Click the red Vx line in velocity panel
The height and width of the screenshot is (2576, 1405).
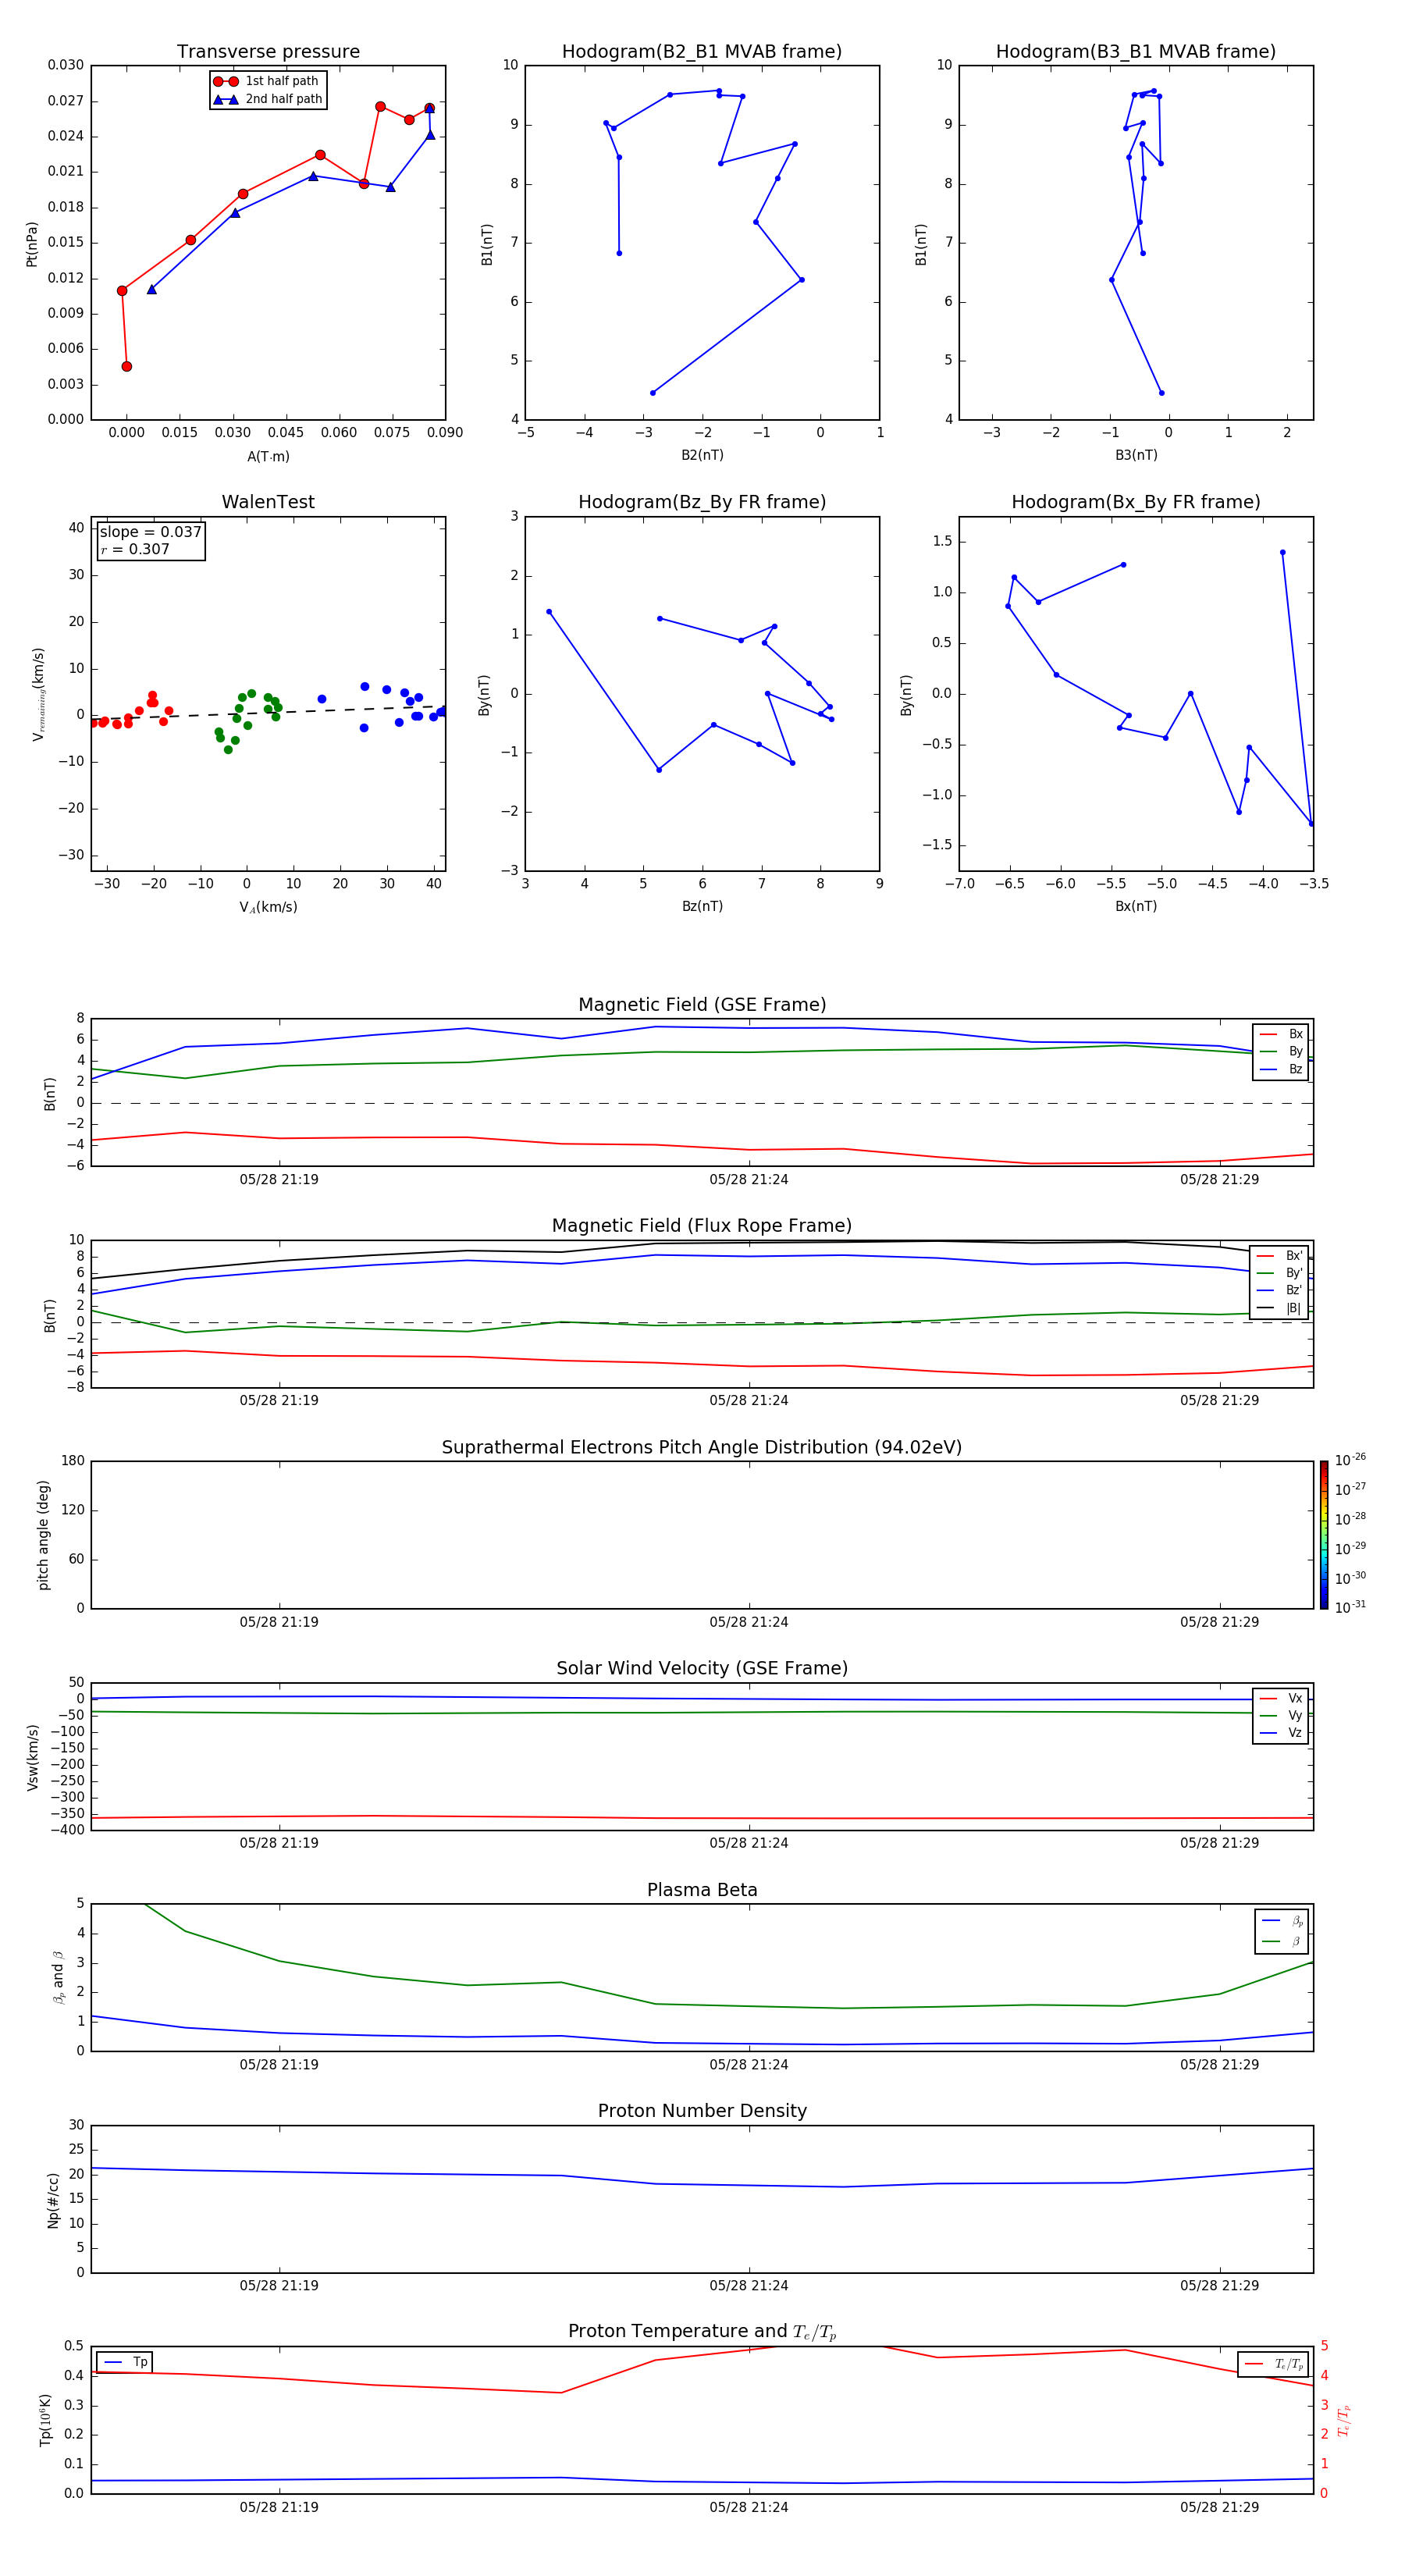[x=700, y=1818]
